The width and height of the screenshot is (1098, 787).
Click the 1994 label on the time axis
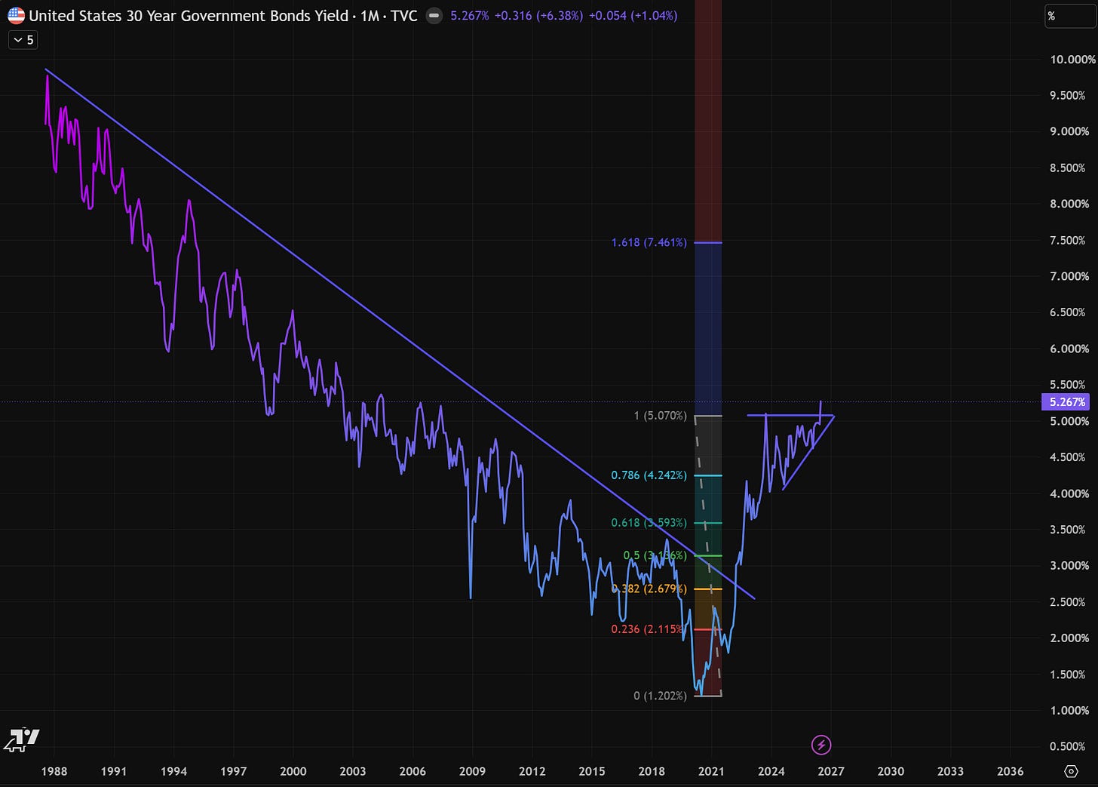click(x=174, y=771)
